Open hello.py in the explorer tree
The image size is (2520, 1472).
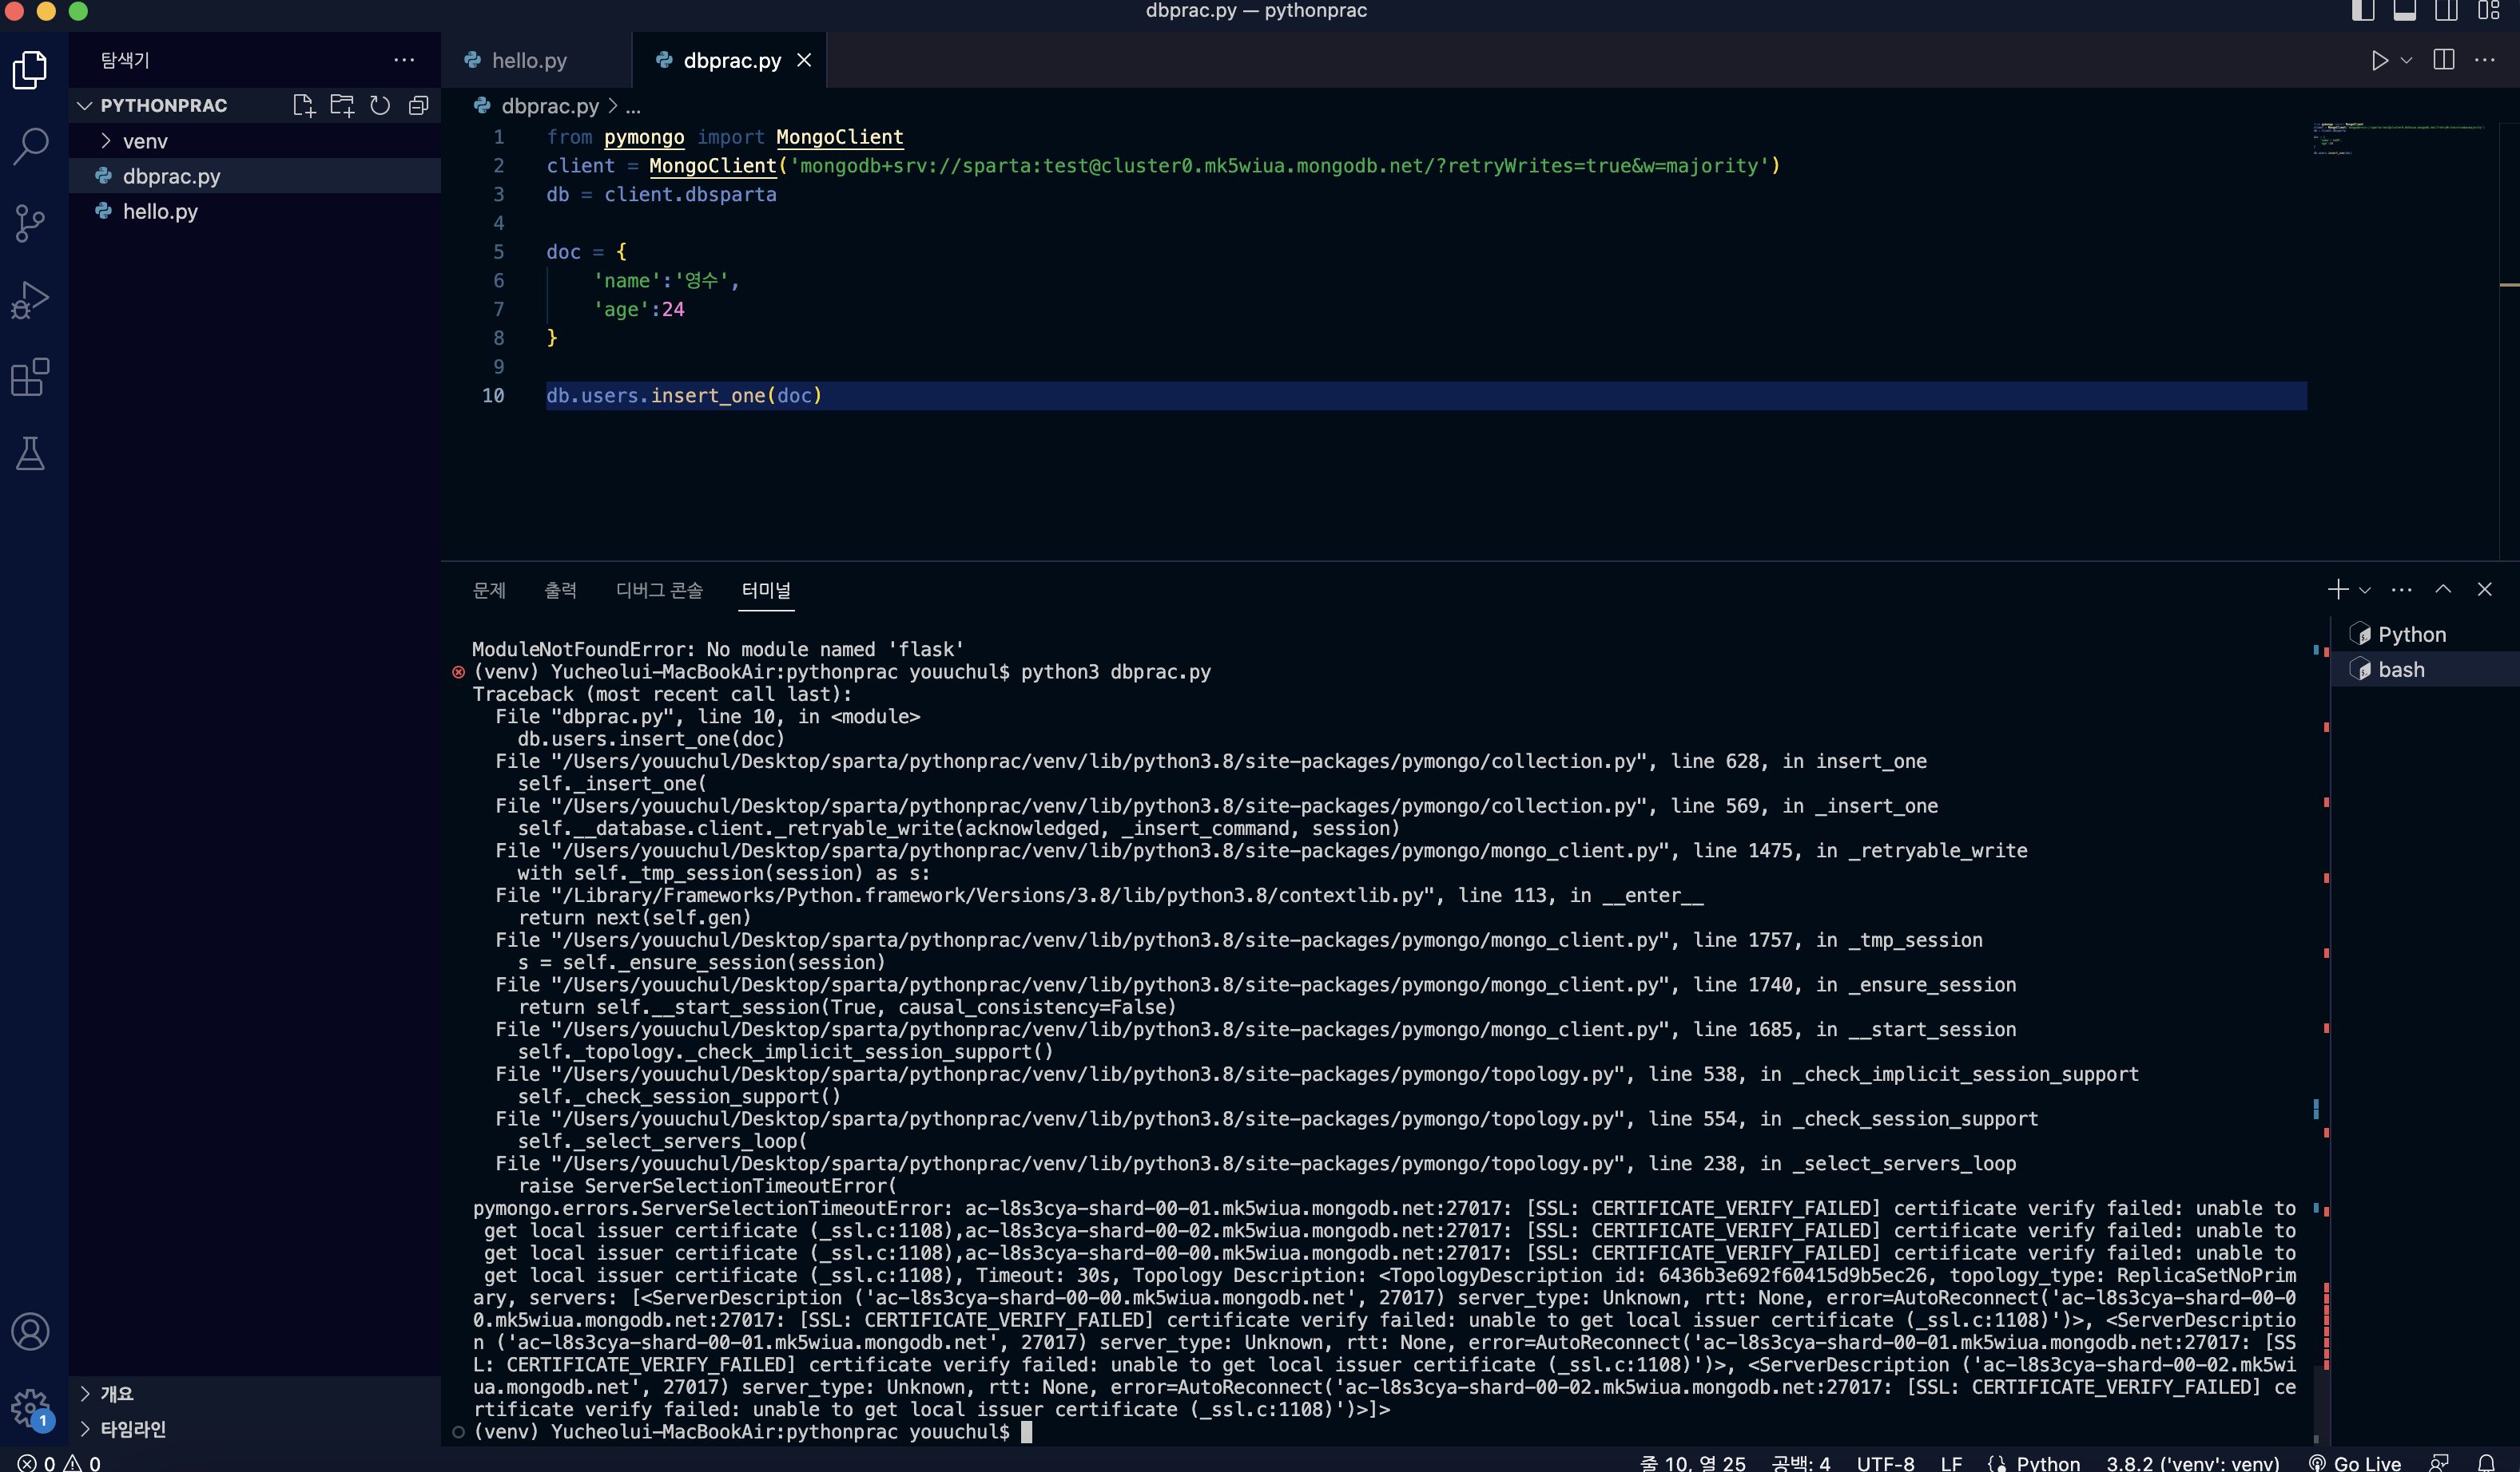coord(254,211)
